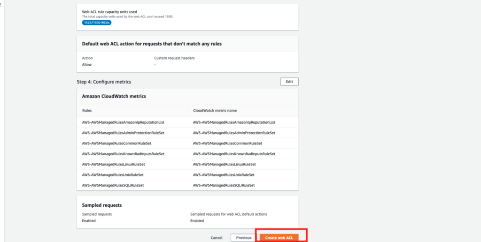
Task: Click CloudWatch metric name AWS-AWSManagedRulesAmazonIpReputationList
Action: [234, 122]
